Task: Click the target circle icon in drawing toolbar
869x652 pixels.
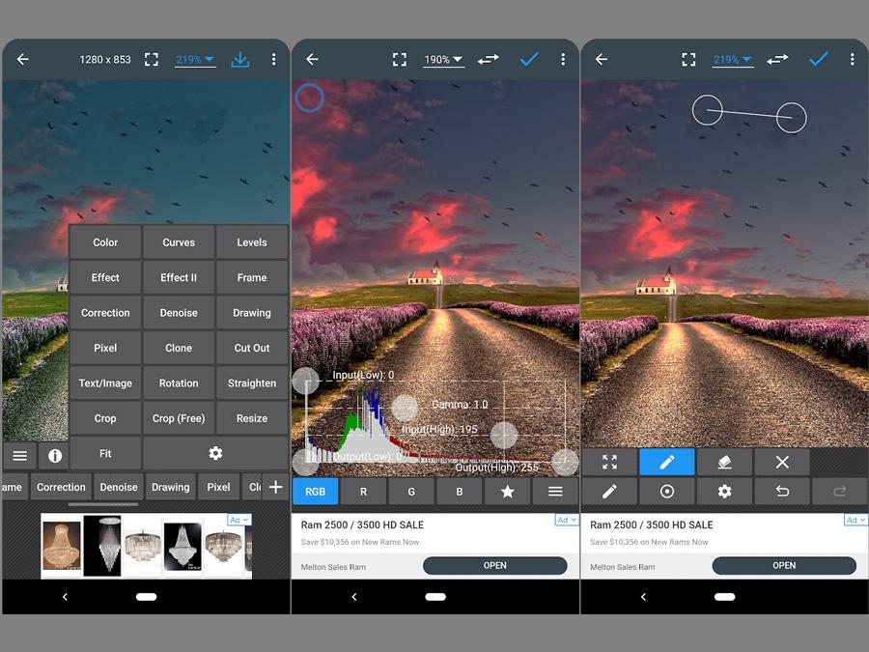Action: tap(666, 491)
